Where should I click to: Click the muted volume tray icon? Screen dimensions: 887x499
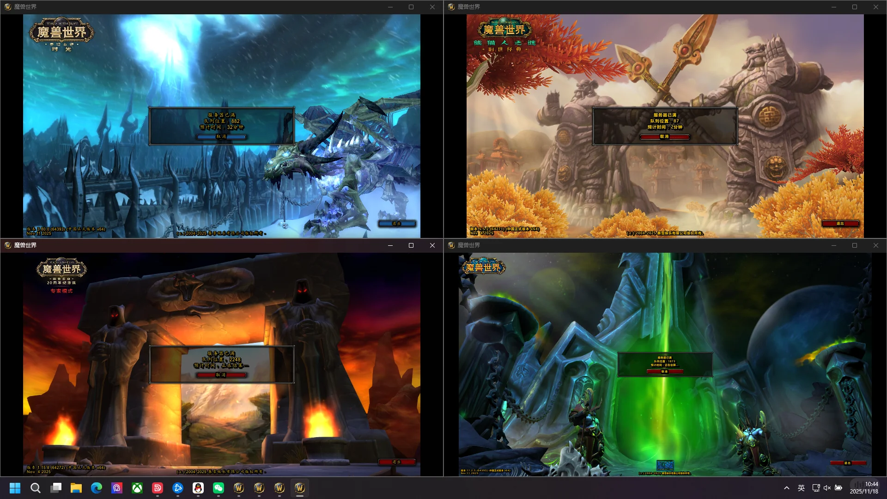pos(827,488)
